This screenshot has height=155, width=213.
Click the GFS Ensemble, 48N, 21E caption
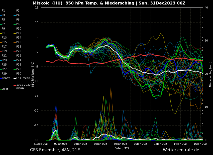[x=55, y=150]
